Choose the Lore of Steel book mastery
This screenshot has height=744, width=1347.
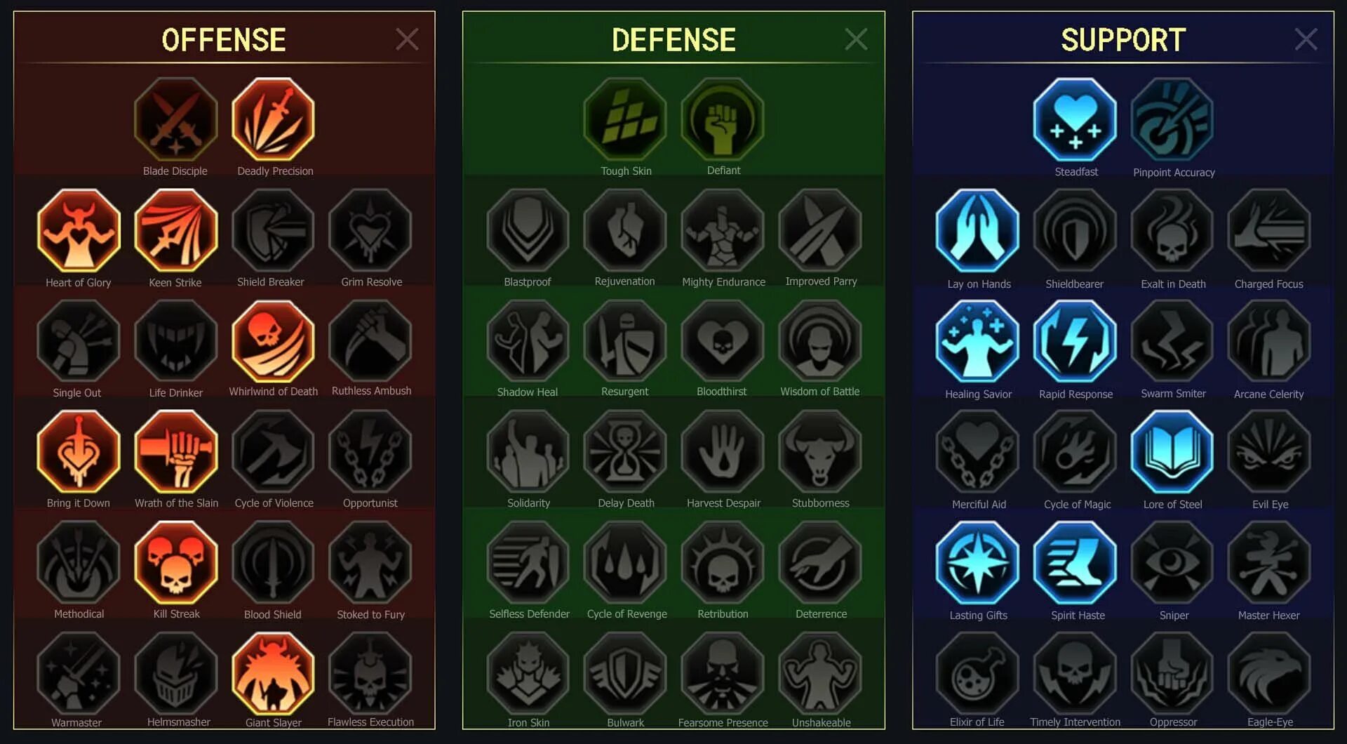coord(1172,453)
